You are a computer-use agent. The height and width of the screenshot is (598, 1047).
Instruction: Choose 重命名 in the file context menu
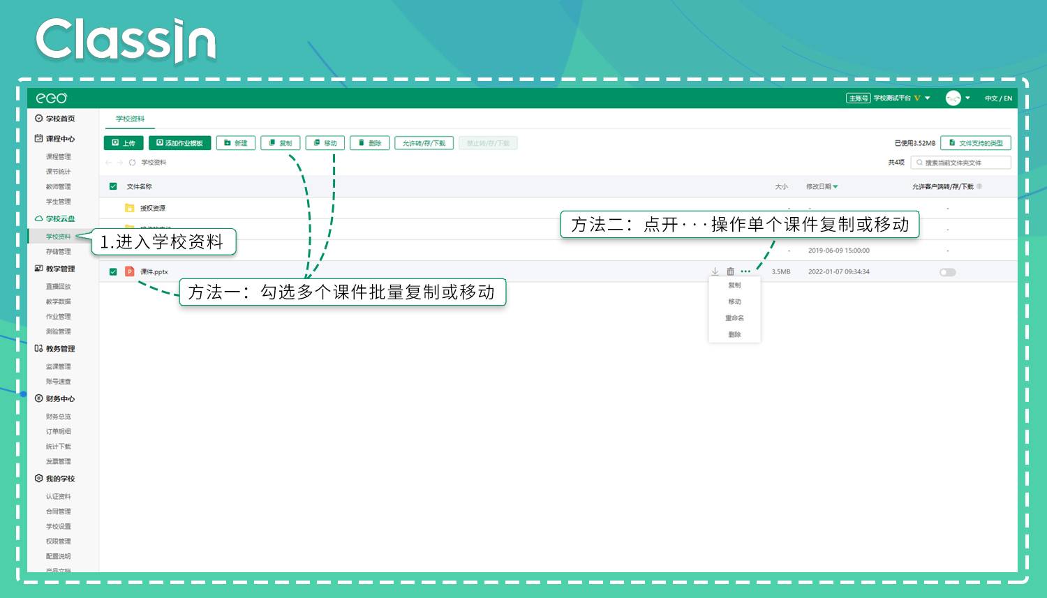pyautogui.click(x=734, y=318)
